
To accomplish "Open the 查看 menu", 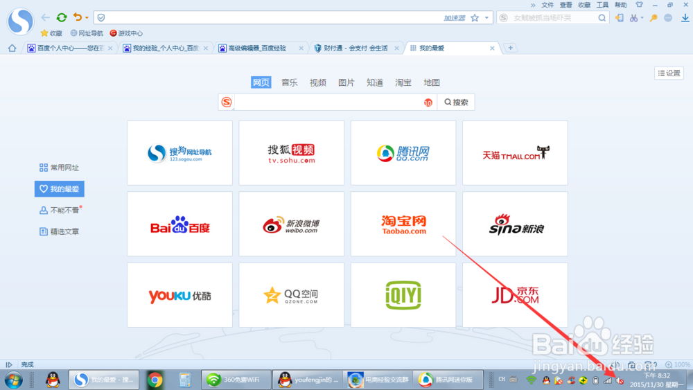I will pyautogui.click(x=565, y=5).
